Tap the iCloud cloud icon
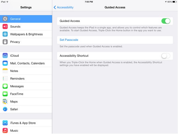Screen dimensions: 178x135 [x=5, y=55]
